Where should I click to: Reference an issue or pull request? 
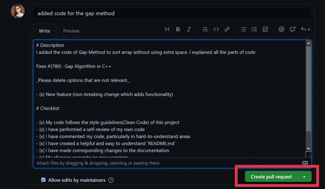pyautogui.click(x=292, y=29)
